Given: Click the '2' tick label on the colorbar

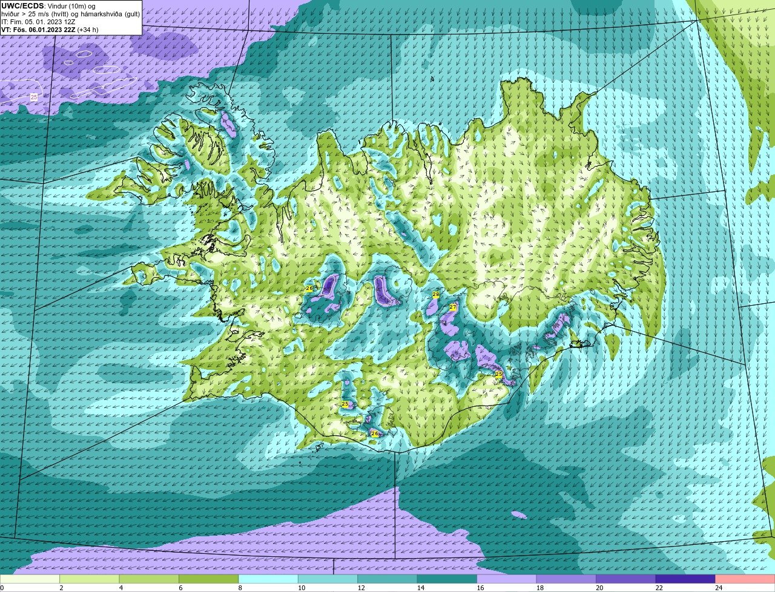Looking at the screenshot, I should 61,588.
